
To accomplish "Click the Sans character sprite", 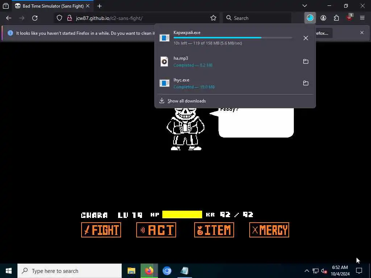I will coord(185,129).
